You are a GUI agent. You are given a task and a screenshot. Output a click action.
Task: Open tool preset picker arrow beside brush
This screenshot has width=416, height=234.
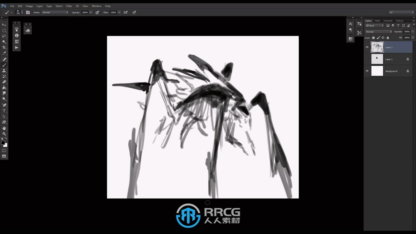(11, 12)
